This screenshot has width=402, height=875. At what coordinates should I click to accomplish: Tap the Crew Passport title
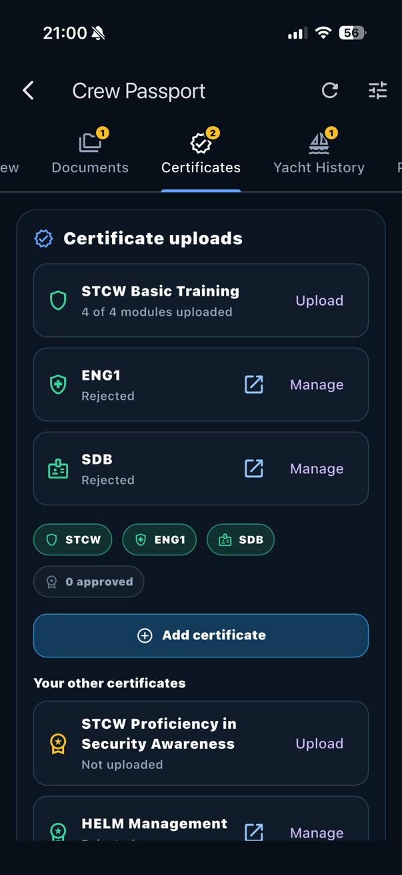point(139,91)
